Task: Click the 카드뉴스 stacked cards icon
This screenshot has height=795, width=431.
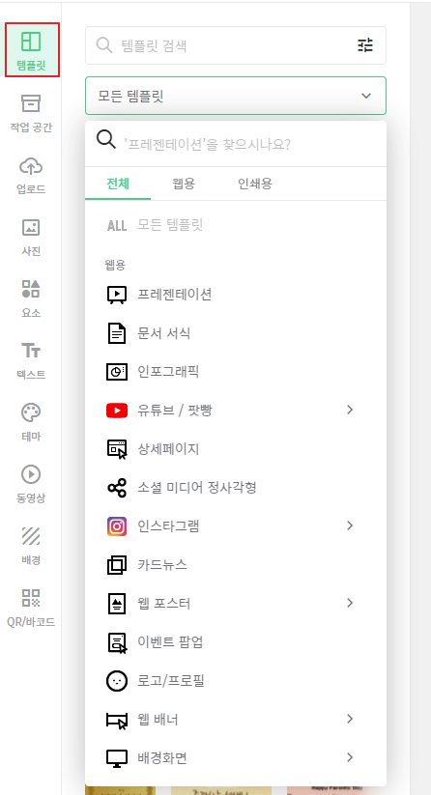Action: tap(117, 565)
